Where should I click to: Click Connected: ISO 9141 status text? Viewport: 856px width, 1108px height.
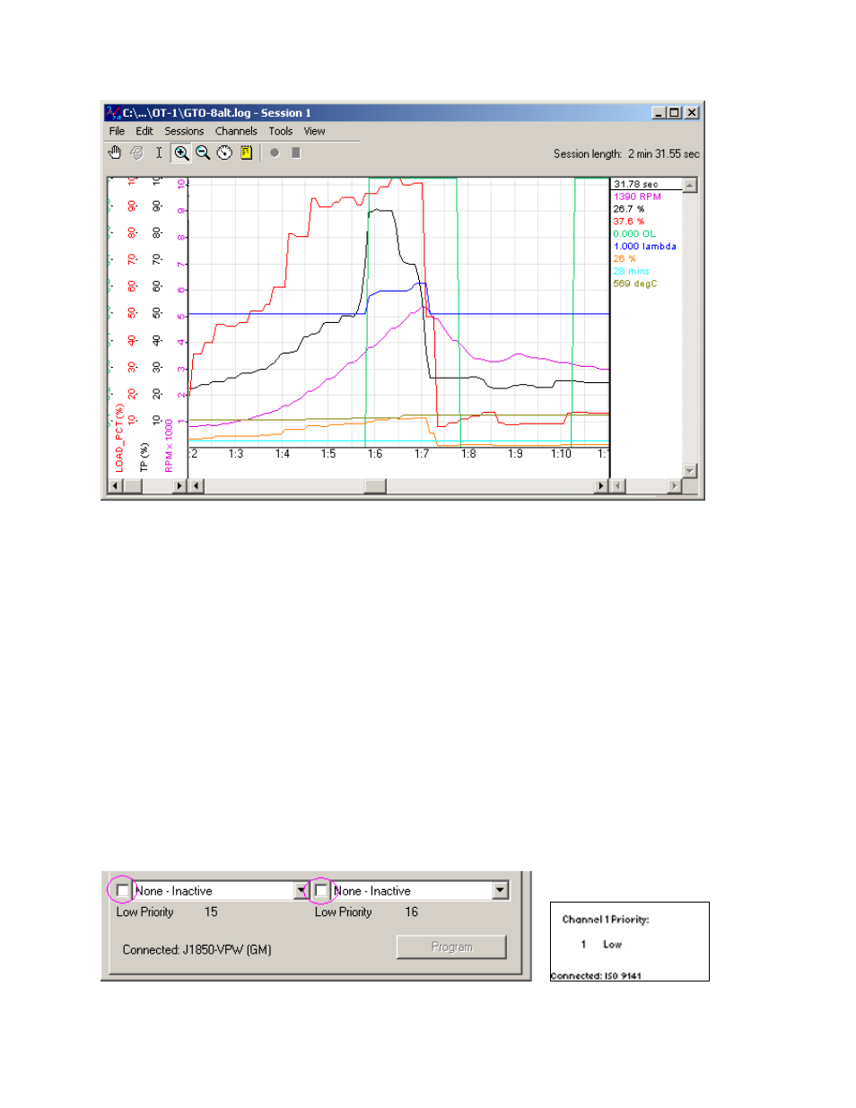pyautogui.click(x=596, y=976)
